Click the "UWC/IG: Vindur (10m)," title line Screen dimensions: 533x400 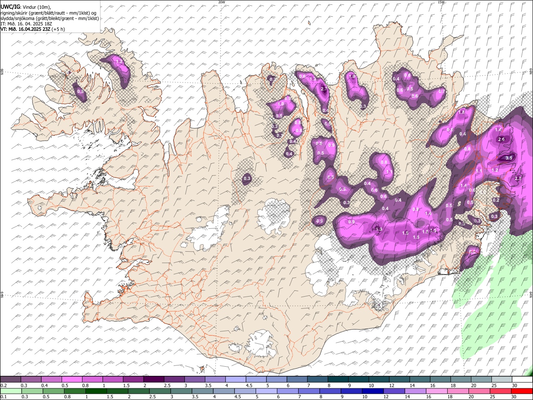tap(25, 7)
